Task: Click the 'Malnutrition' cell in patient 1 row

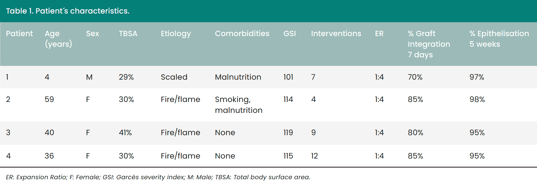Action: coord(238,77)
